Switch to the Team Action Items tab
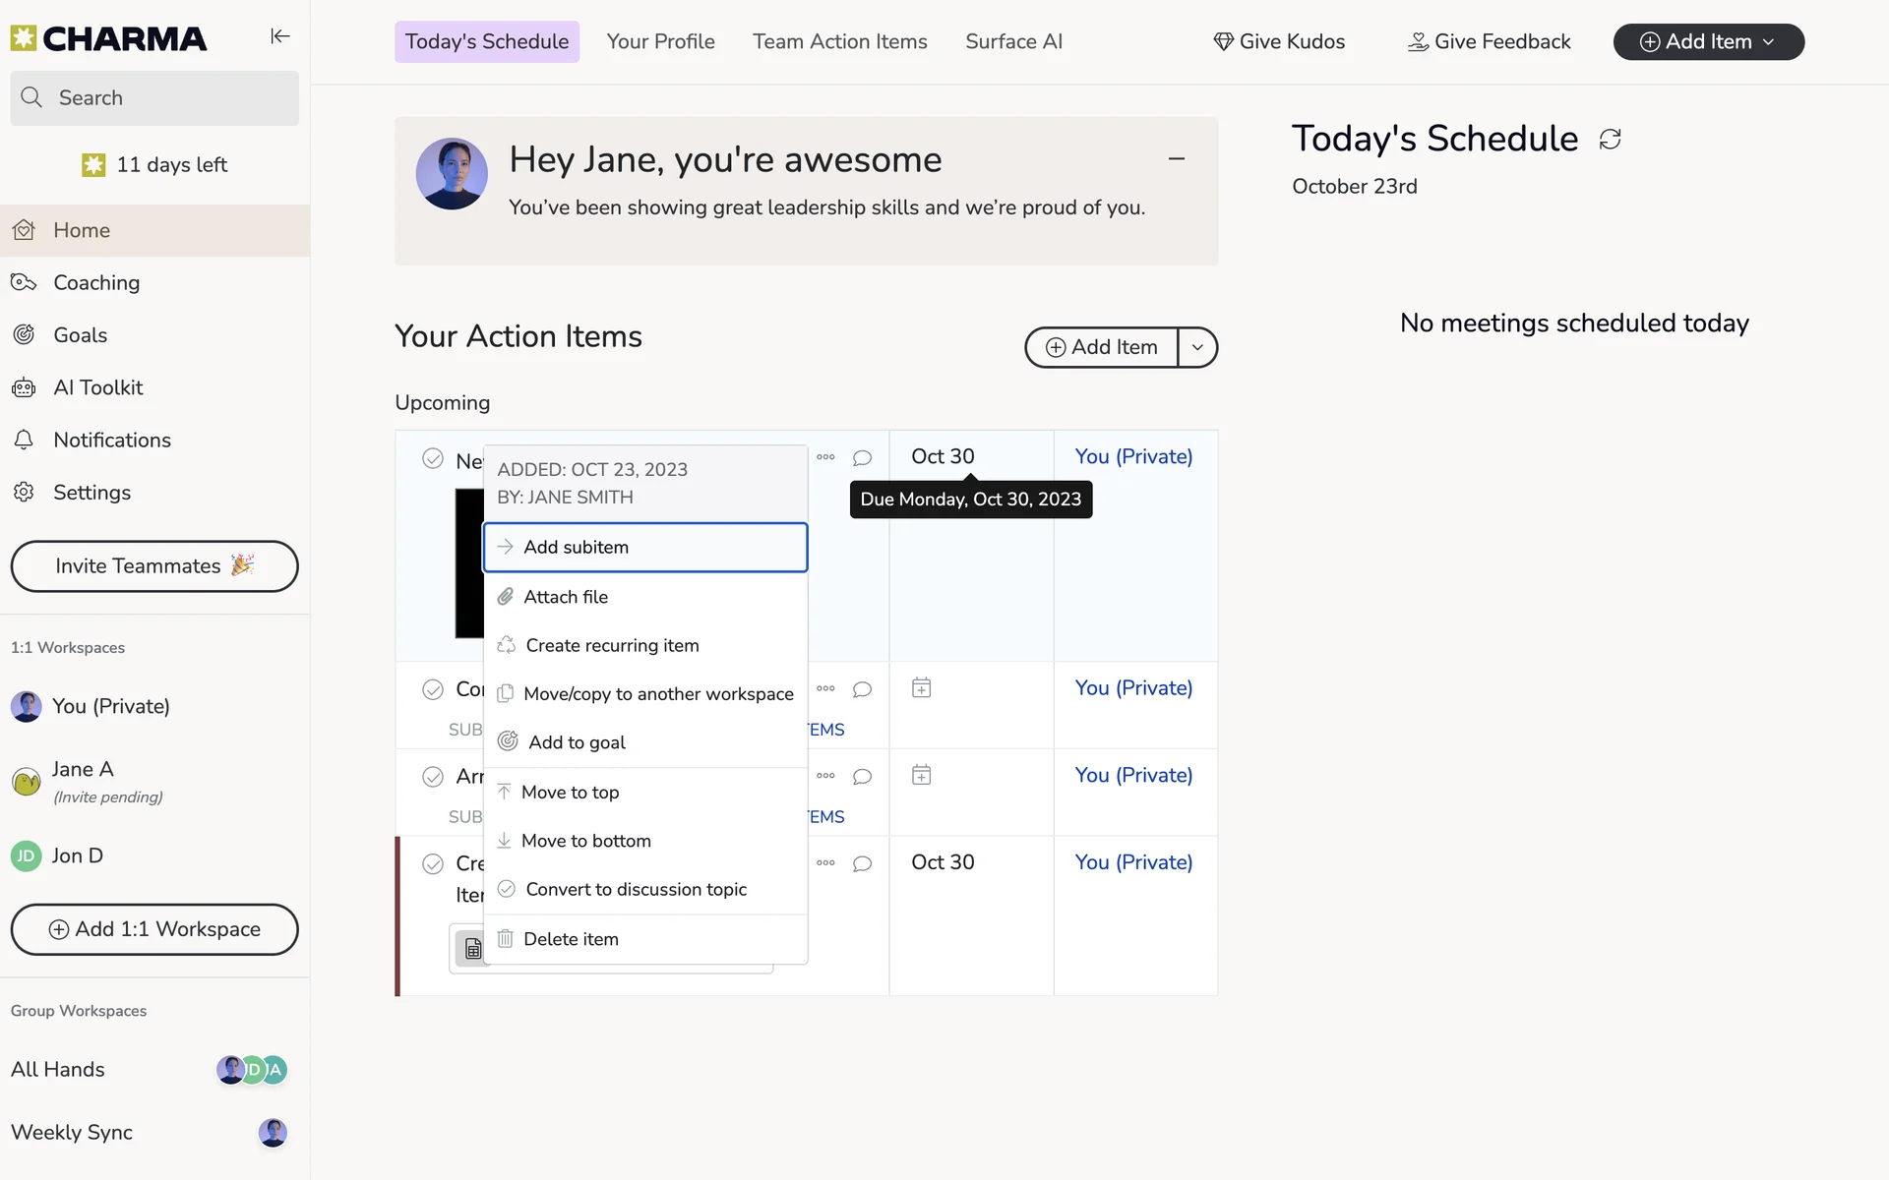1889x1180 pixels. coord(839,41)
